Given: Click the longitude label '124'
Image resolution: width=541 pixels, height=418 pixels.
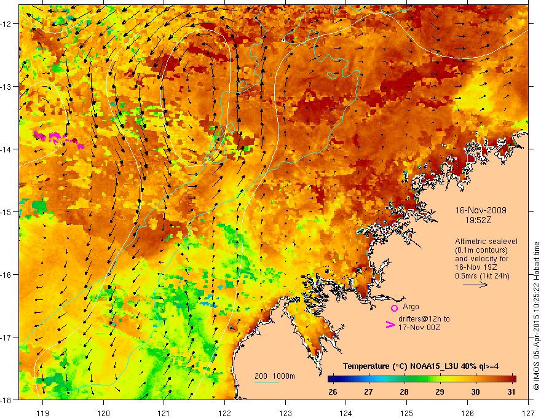Looking at the screenshot, I should (346, 413).
